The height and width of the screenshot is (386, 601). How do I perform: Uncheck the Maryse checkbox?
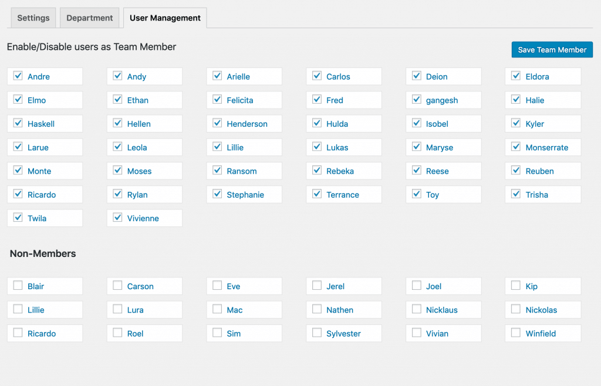point(416,147)
